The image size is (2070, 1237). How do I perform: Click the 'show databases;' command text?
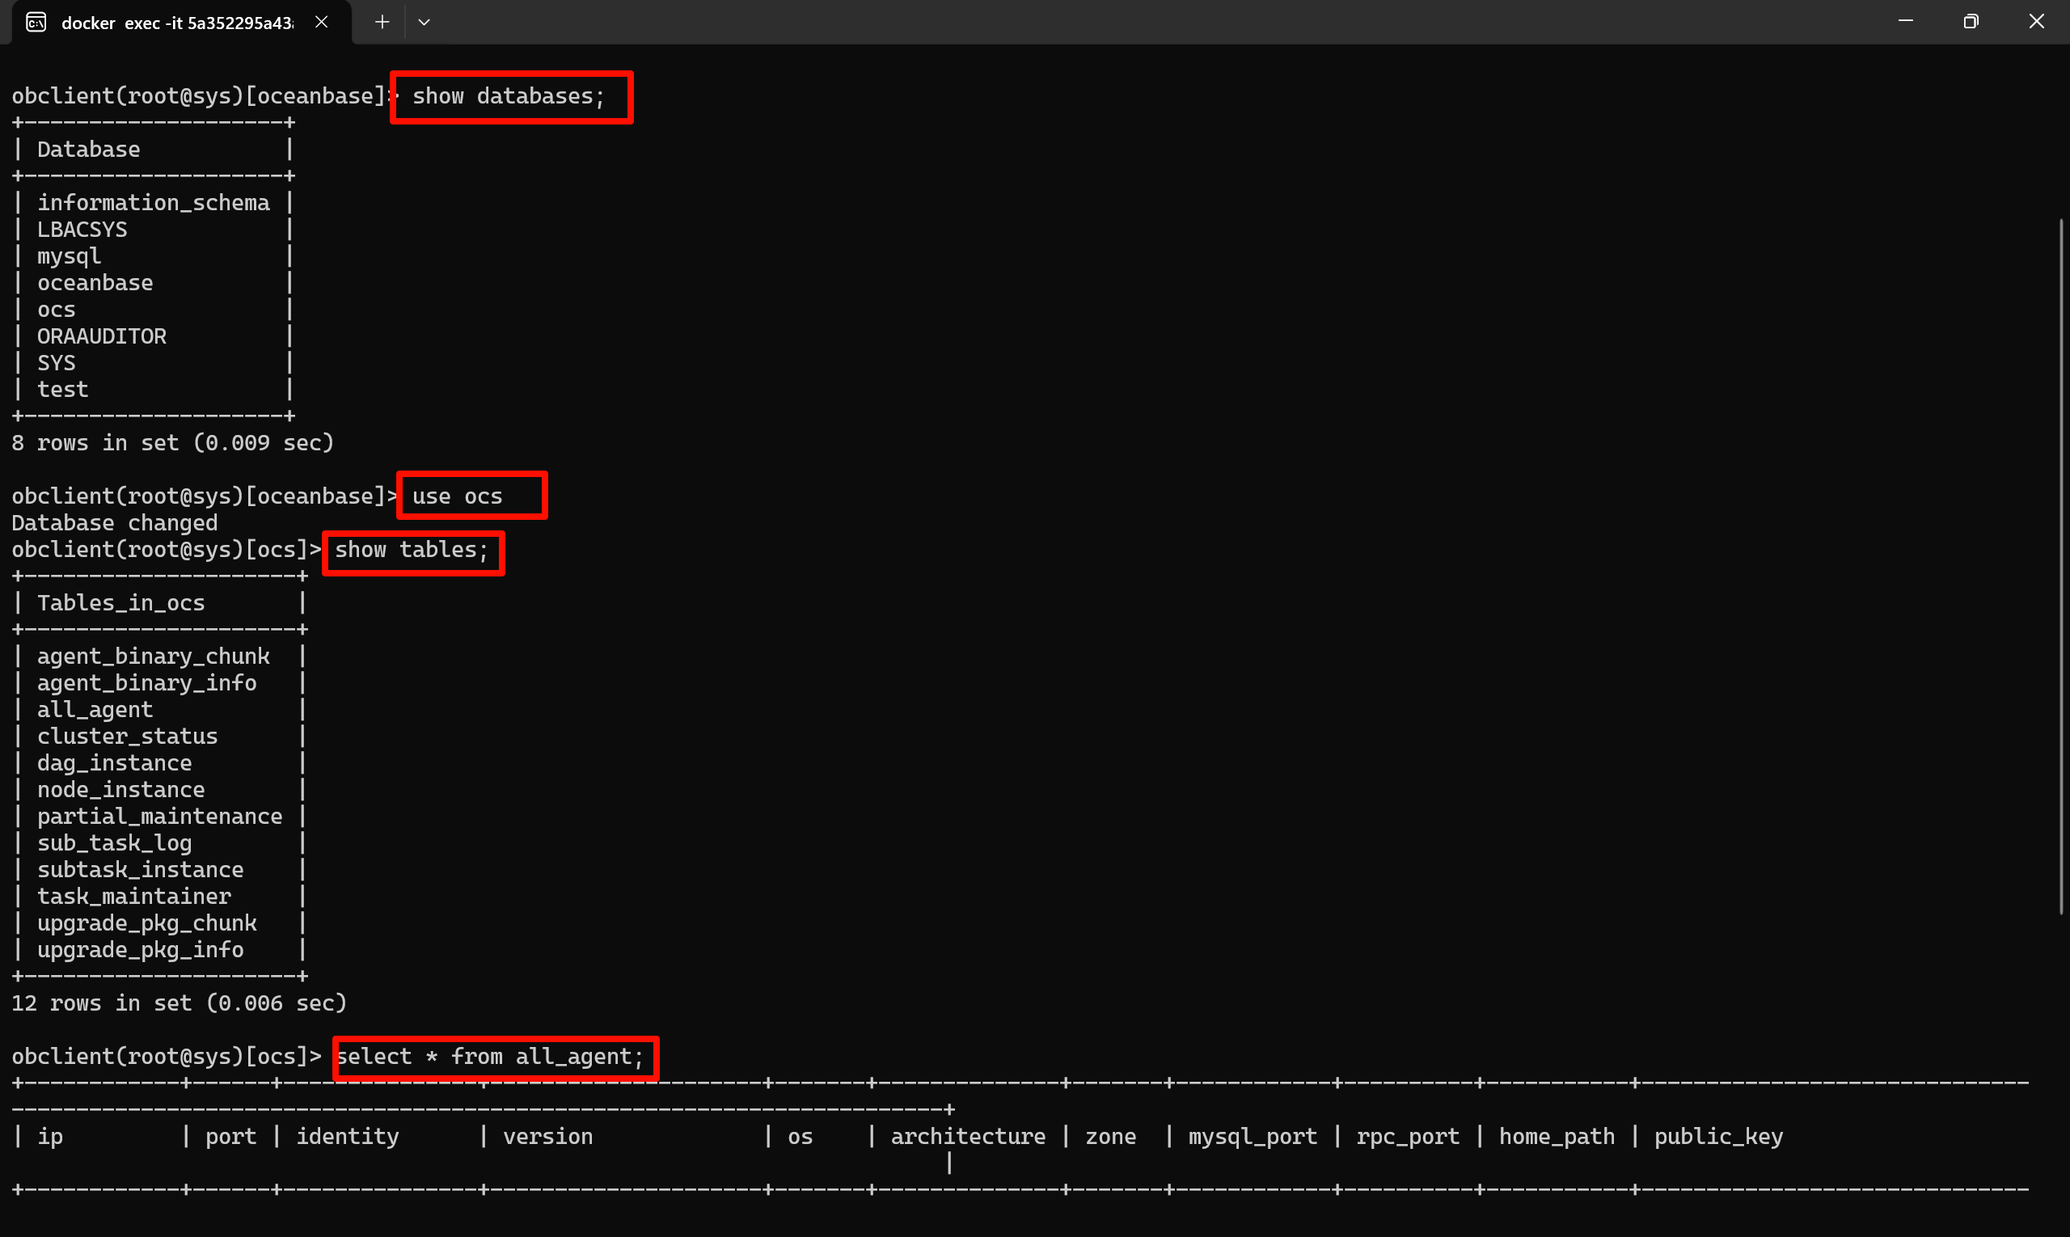point(509,97)
